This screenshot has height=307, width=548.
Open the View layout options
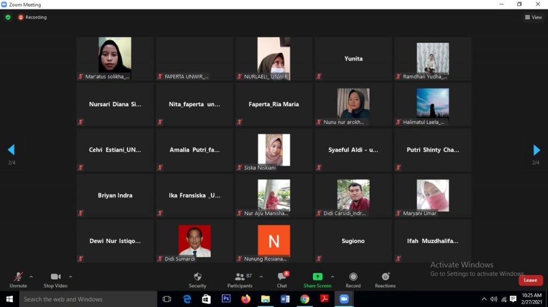pos(534,17)
